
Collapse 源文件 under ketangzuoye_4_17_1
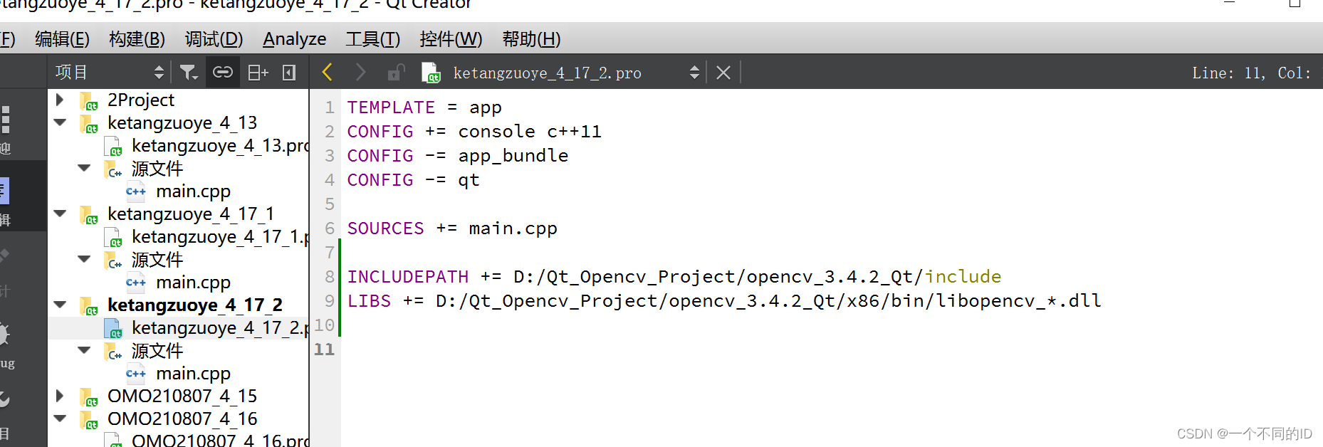(x=84, y=259)
